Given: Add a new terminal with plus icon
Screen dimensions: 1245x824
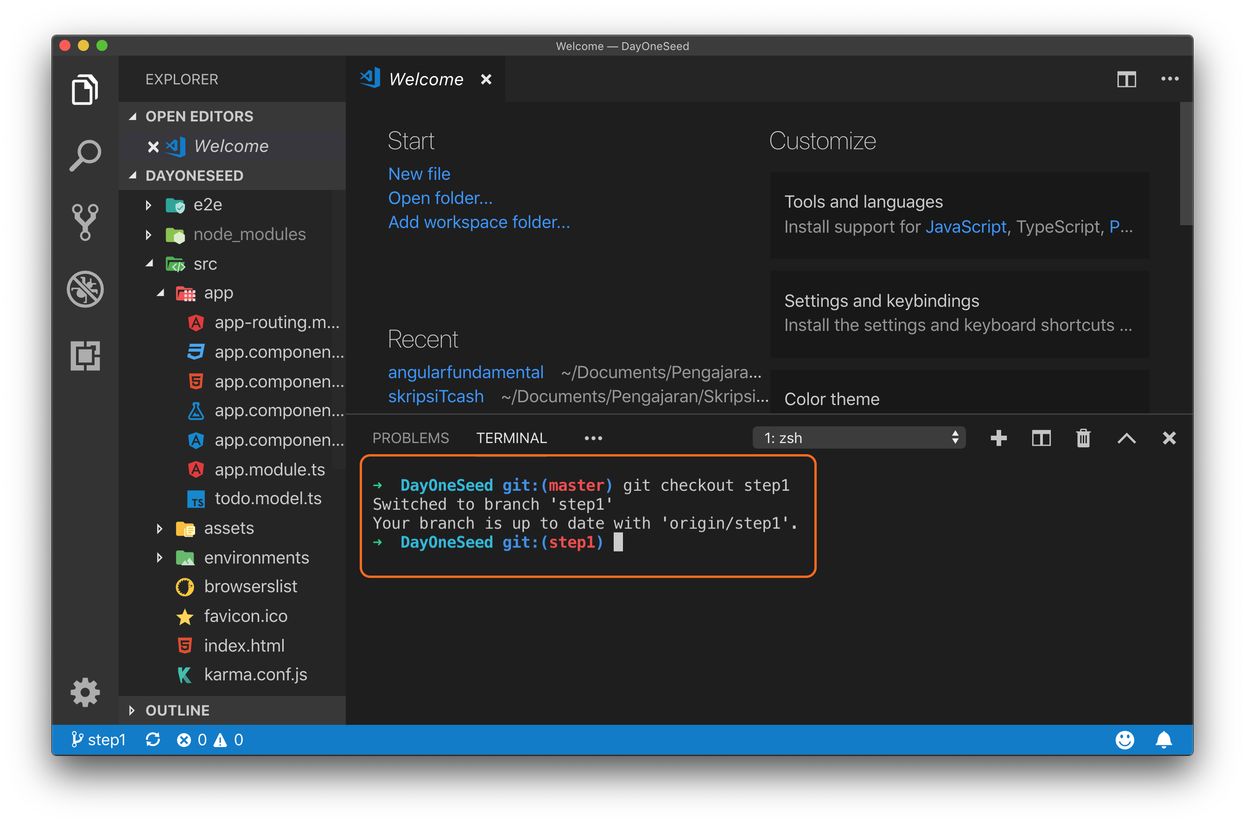Looking at the screenshot, I should tap(998, 438).
